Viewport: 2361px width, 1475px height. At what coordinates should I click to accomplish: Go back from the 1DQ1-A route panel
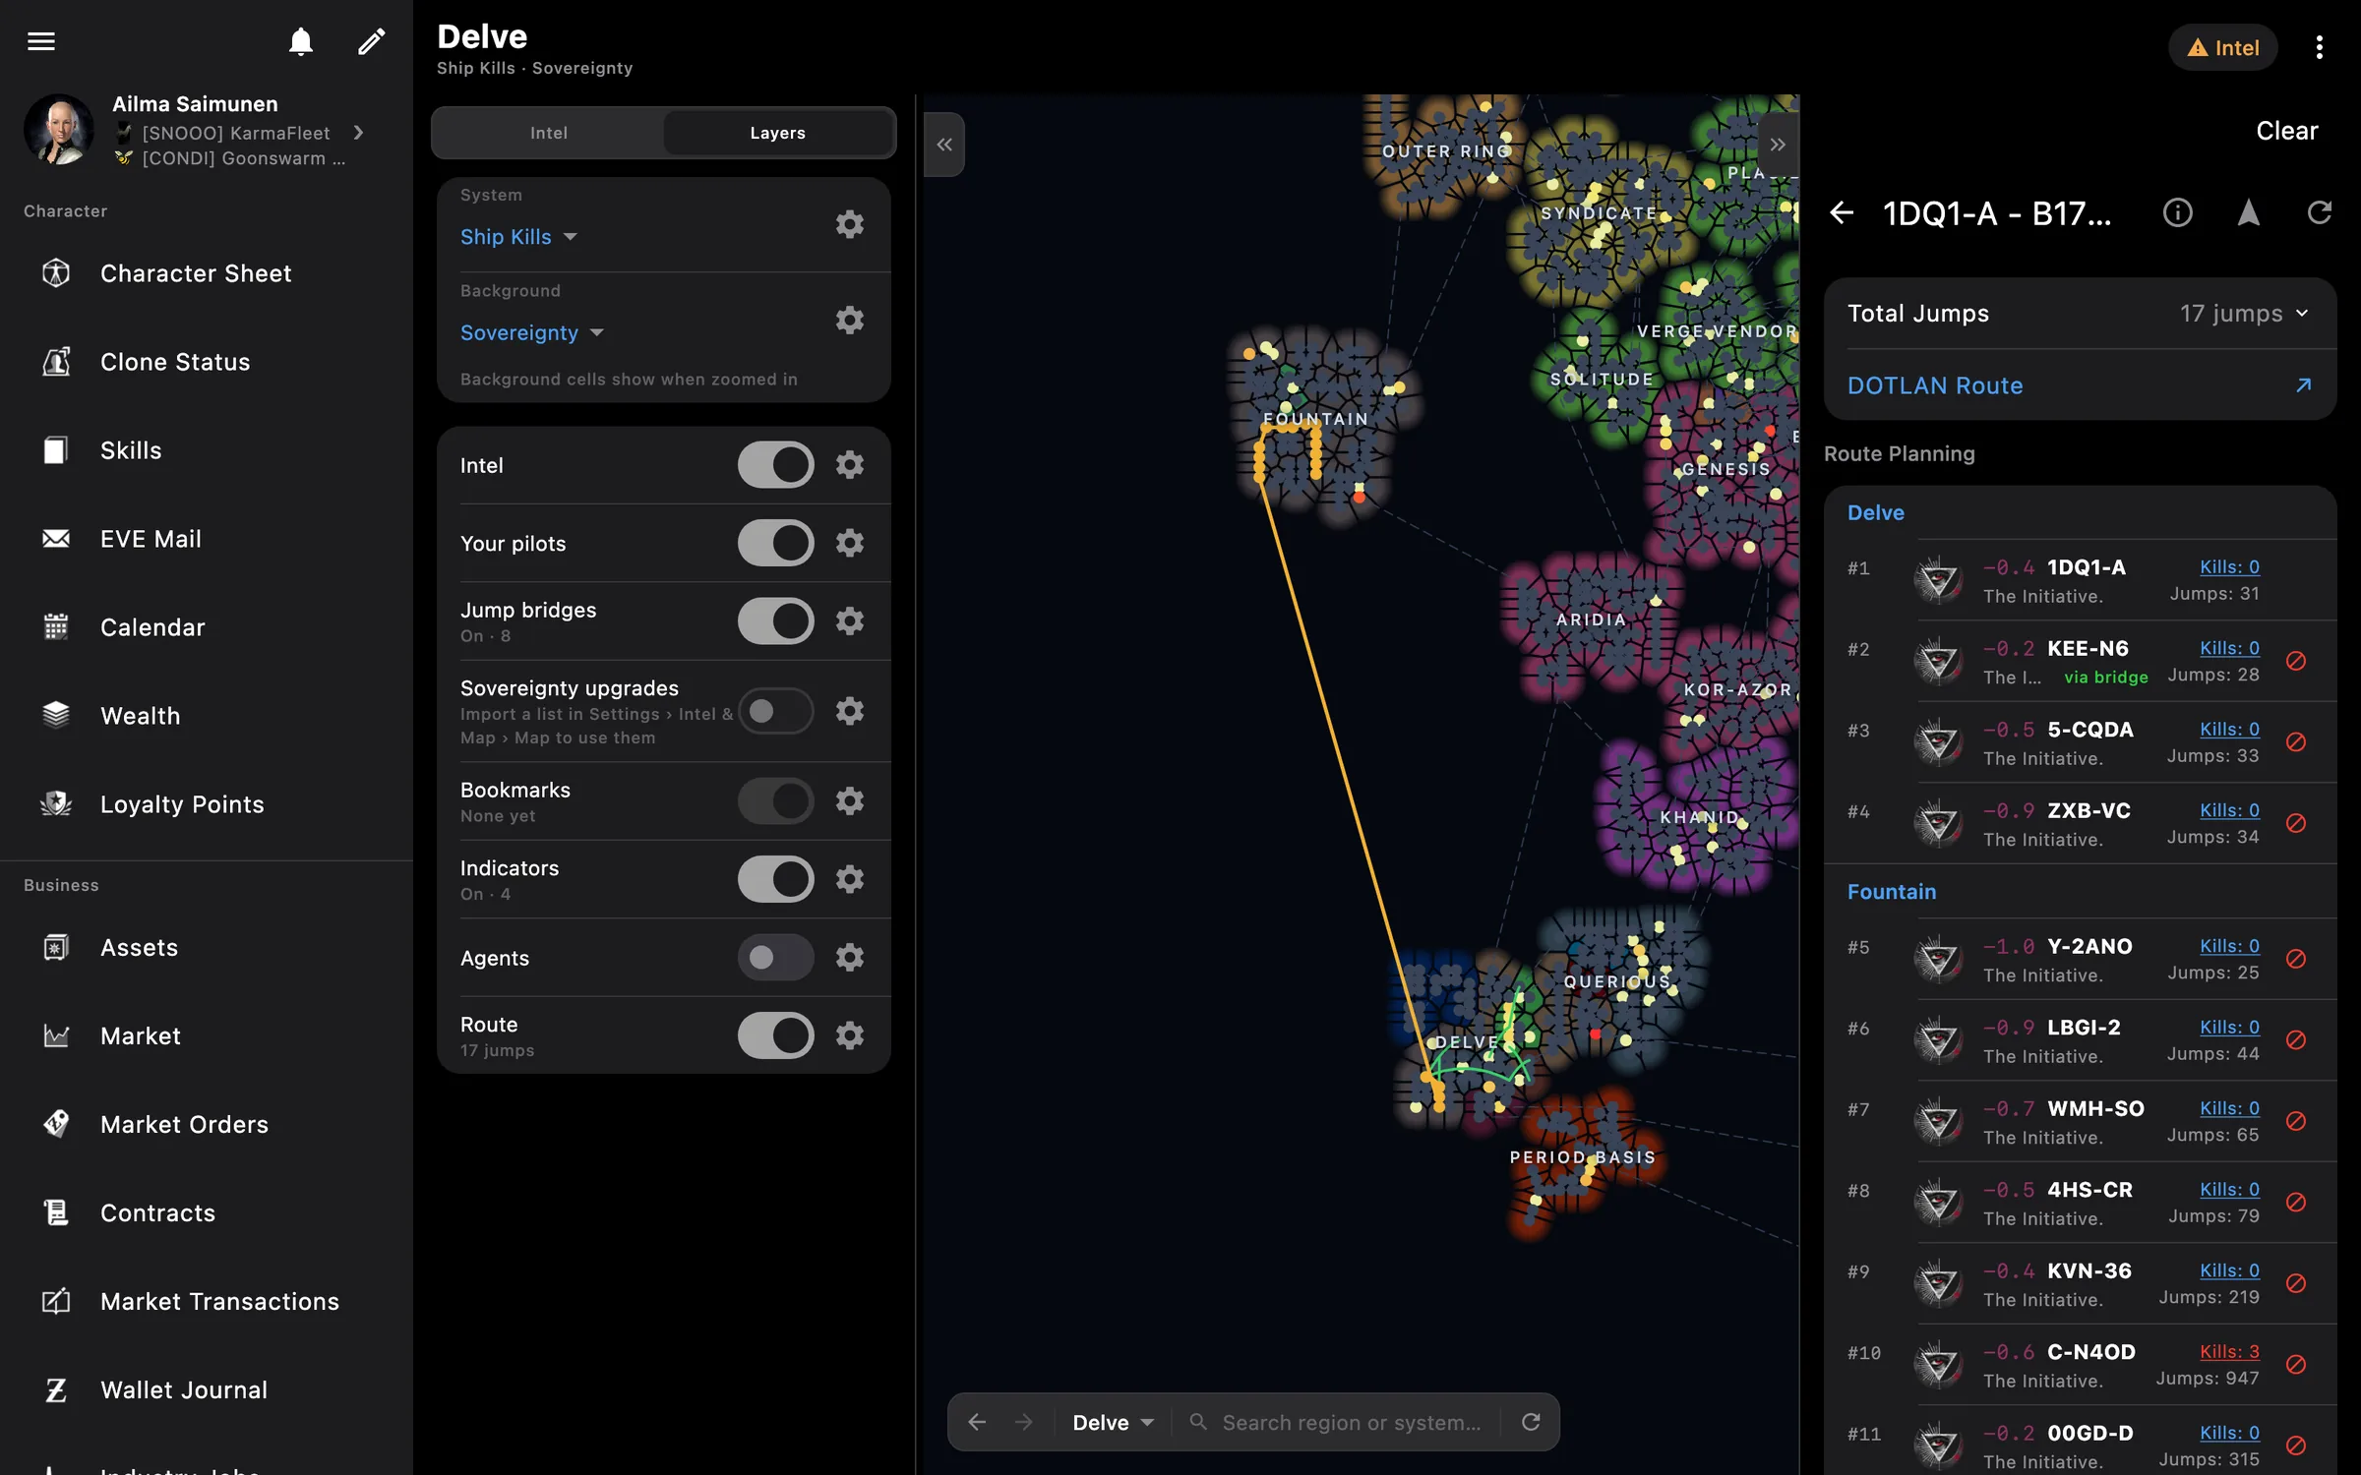pyautogui.click(x=1842, y=213)
